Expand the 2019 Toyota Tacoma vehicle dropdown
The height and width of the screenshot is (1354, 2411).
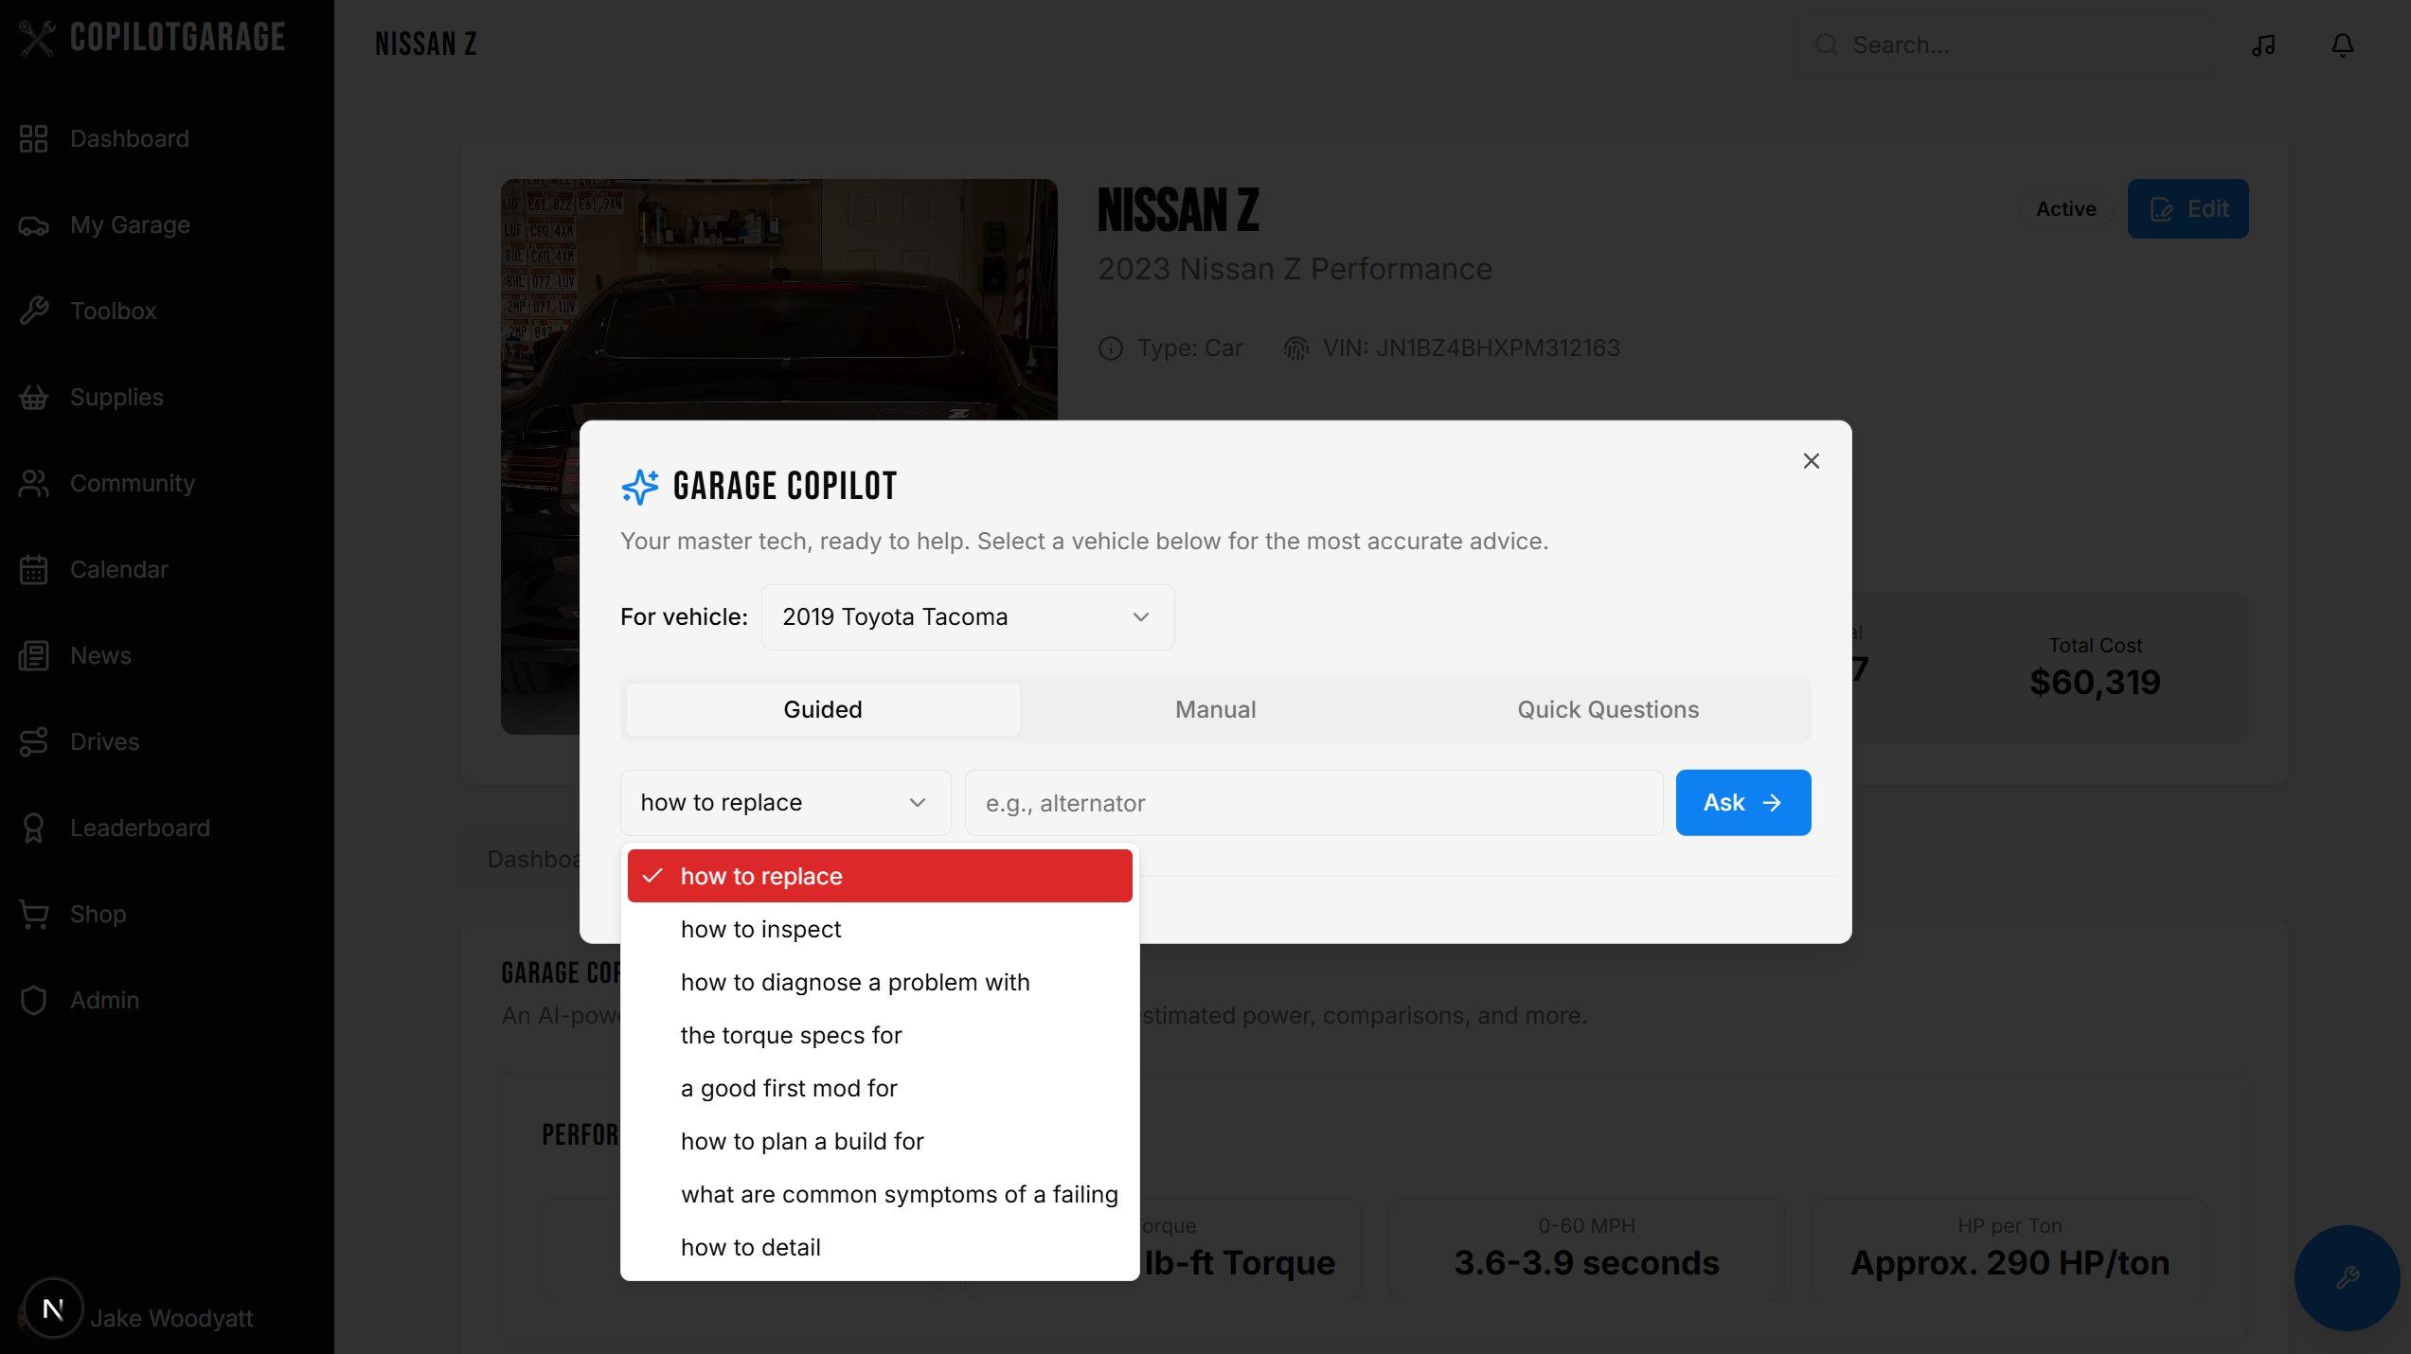click(x=967, y=617)
